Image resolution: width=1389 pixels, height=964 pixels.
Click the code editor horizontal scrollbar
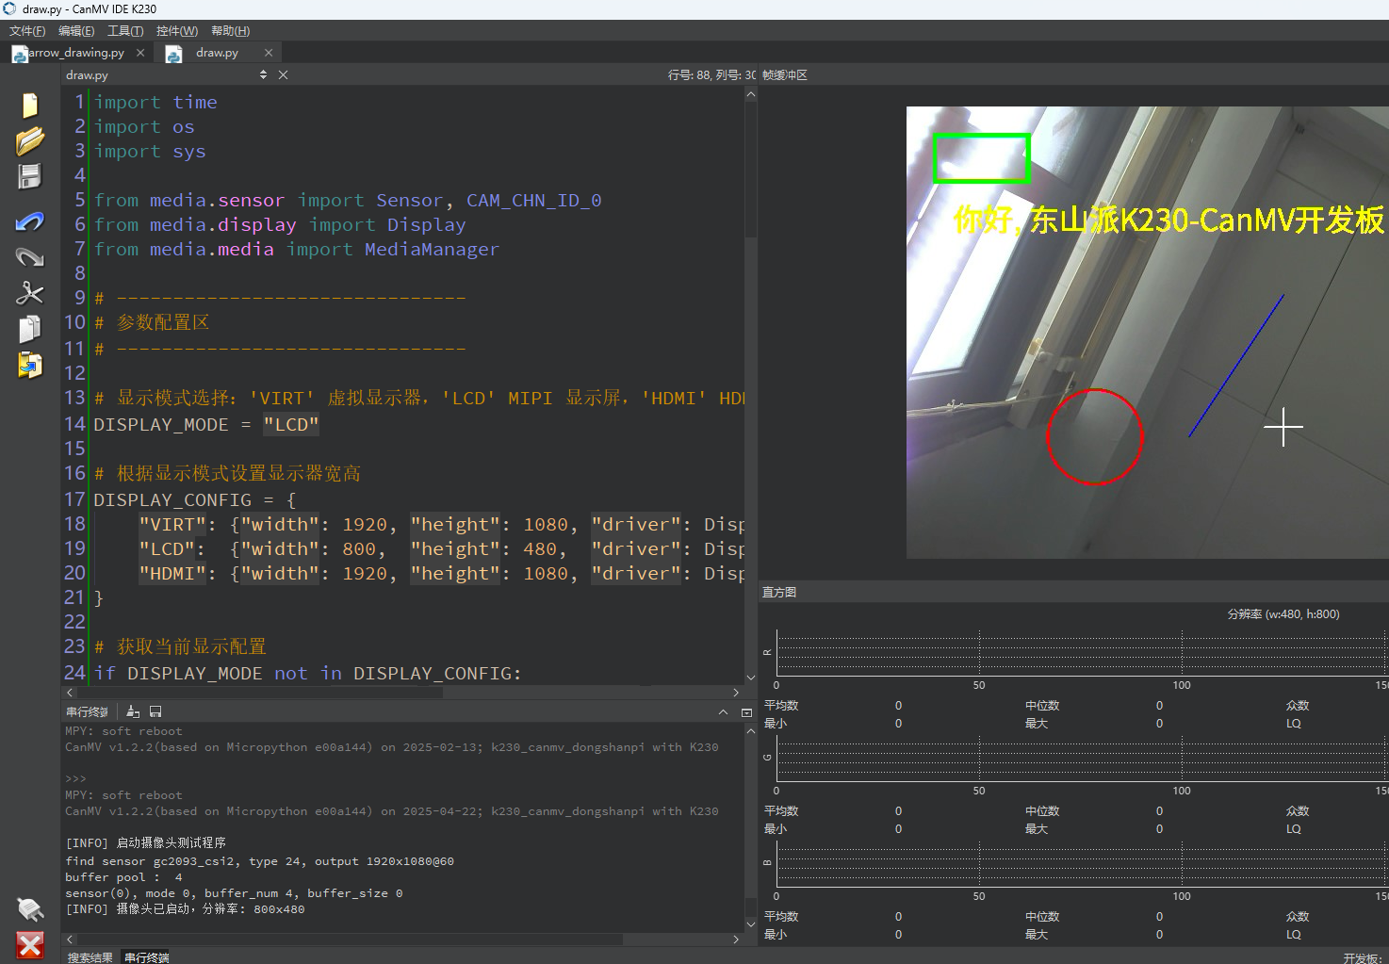pos(405,692)
